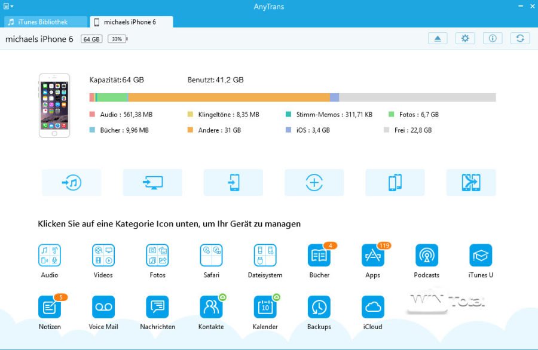Viewport: 538px width, 350px height.
Task: Open the Dateisystem category
Action: (265, 256)
